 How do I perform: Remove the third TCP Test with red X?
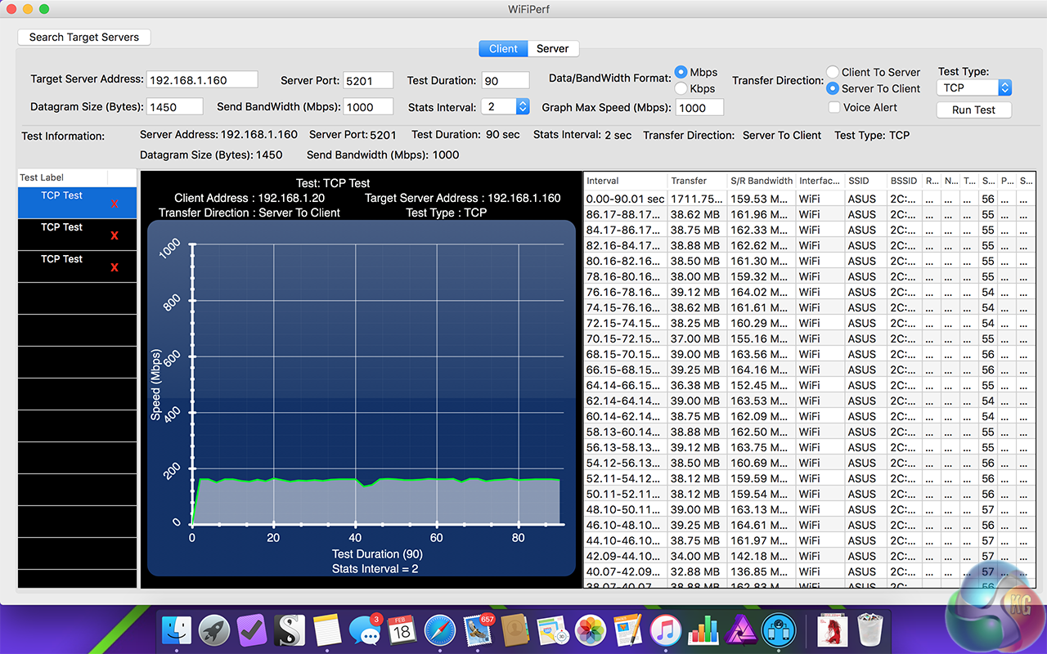pyautogui.click(x=115, y=267)
